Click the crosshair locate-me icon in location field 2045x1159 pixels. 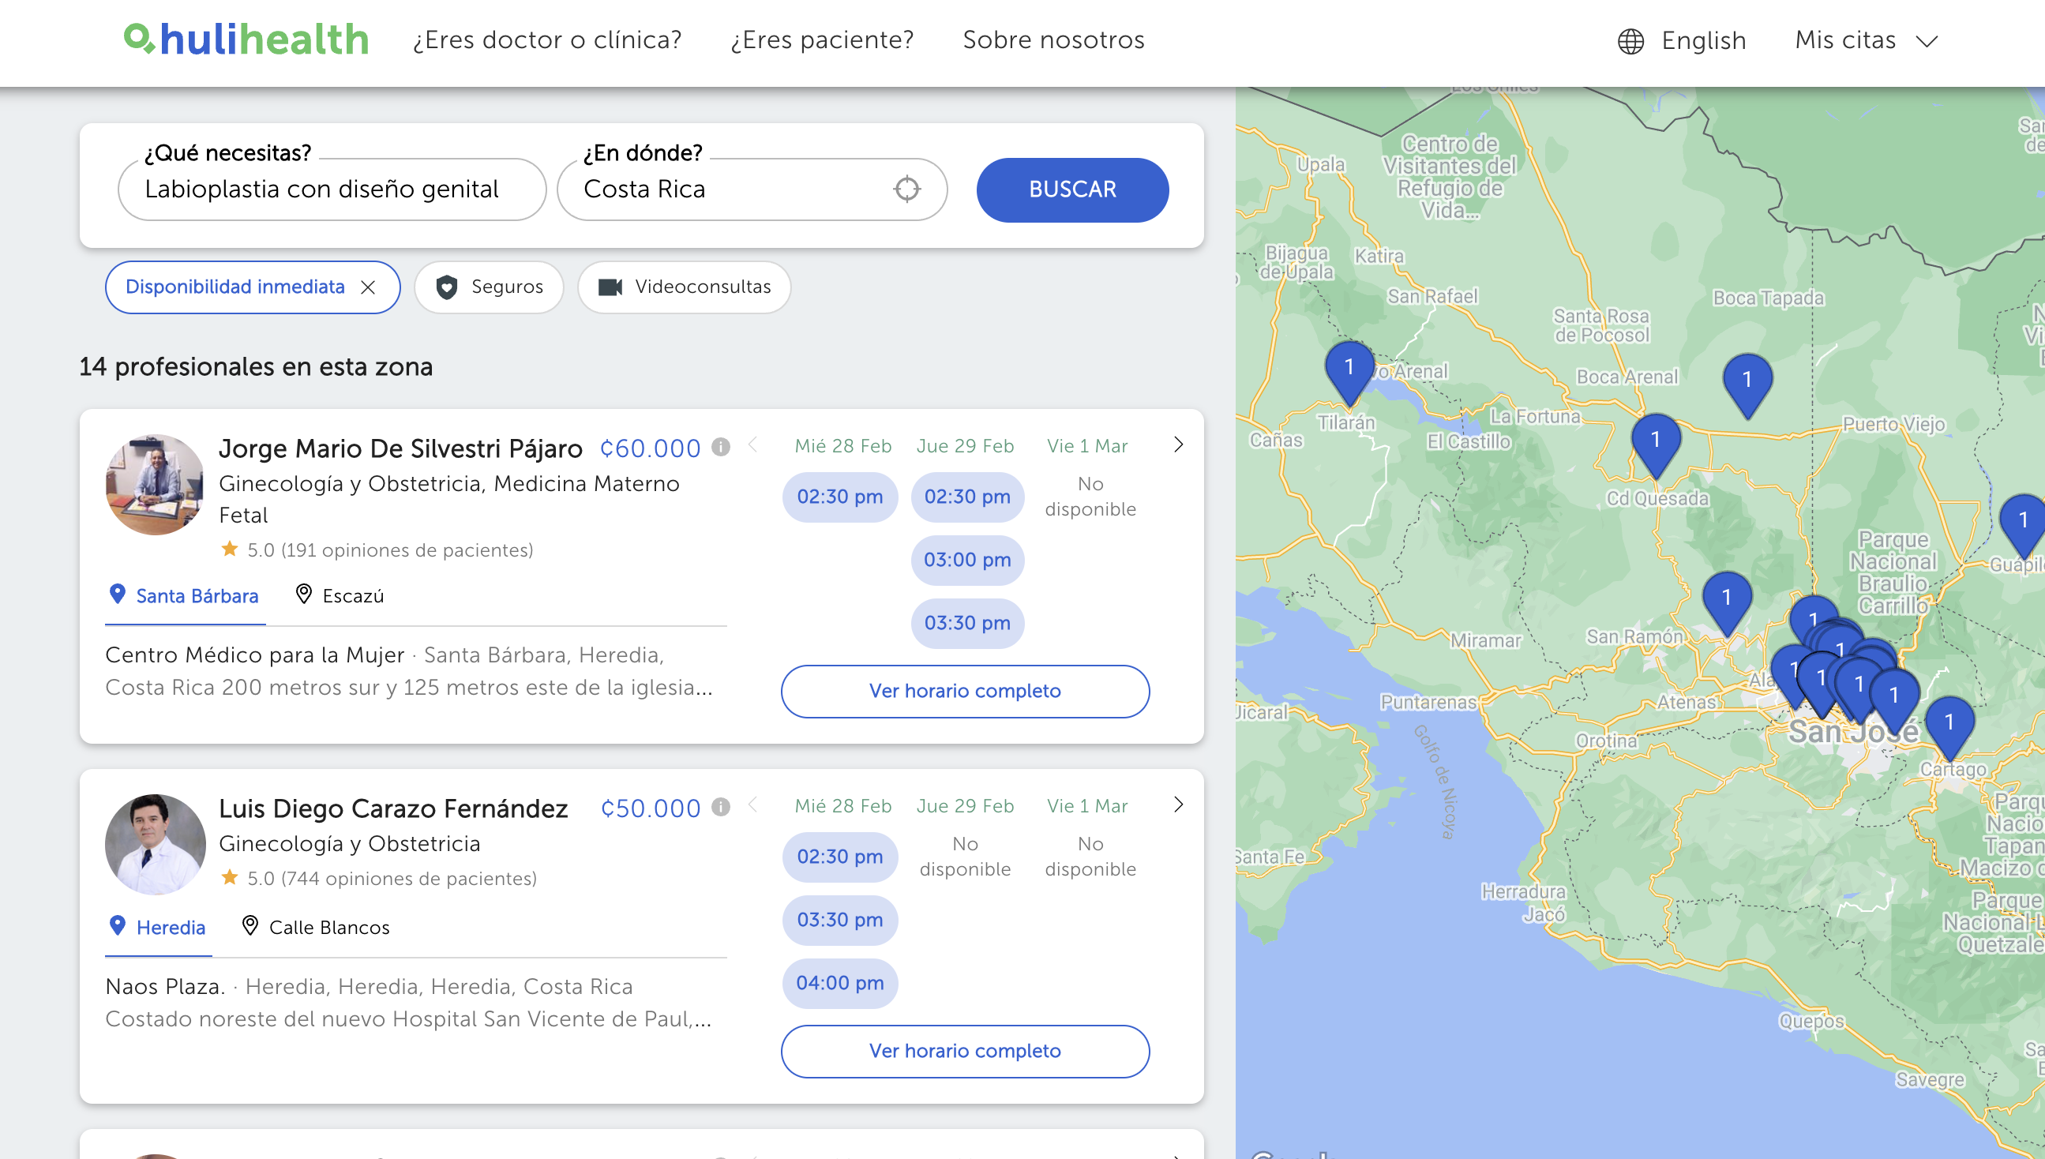[x=906, y=189]
